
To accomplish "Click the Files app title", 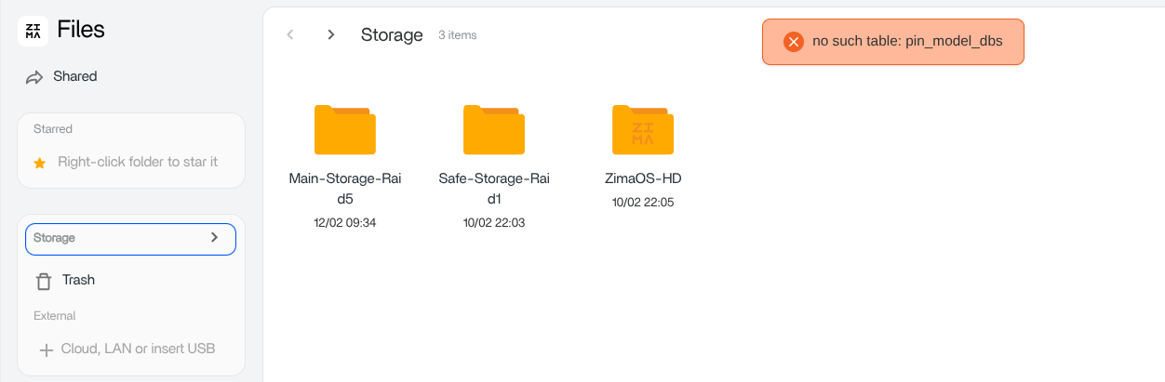I will click(x=81, y=30).
